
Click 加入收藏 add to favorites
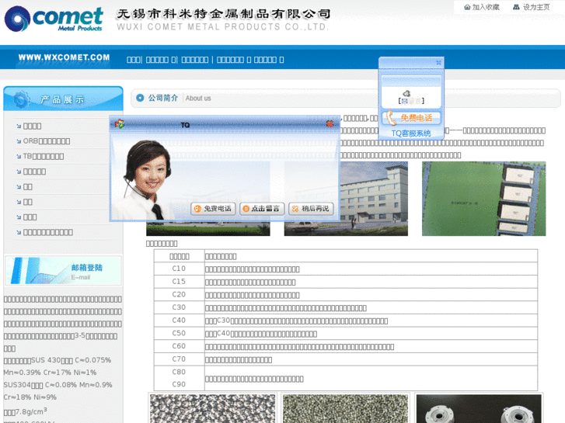pyautogui.click(x=481, y=7)
